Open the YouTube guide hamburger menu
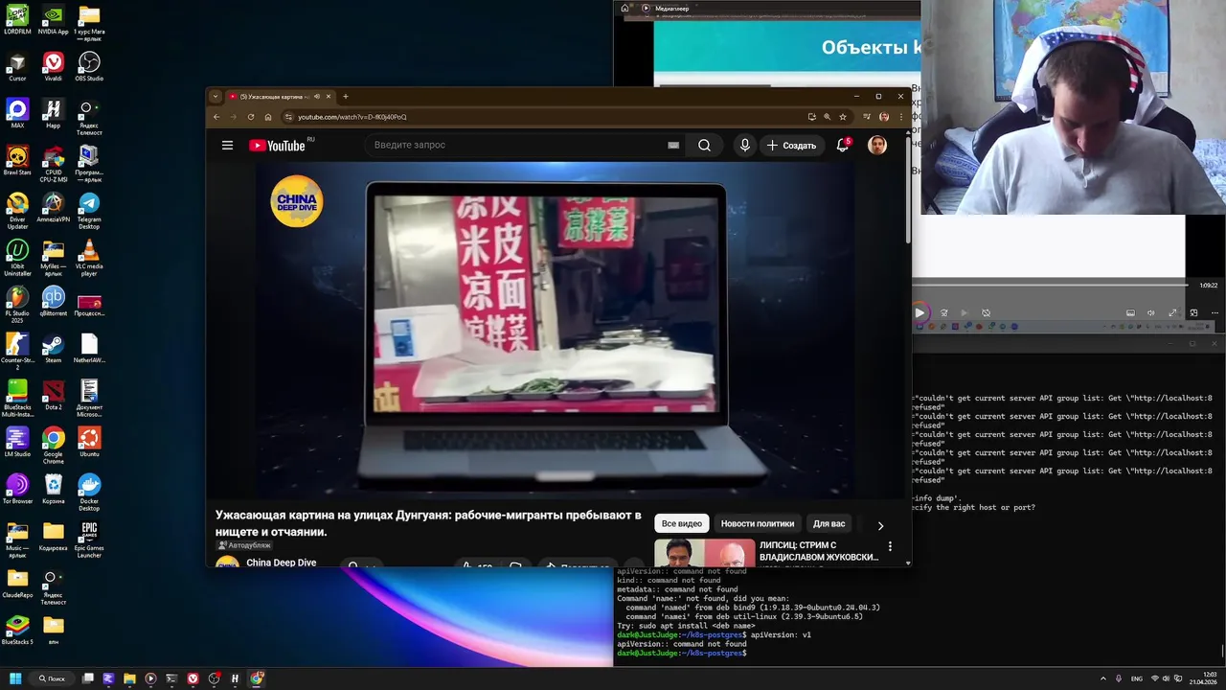The image size is (1226, 690). click(227, 146)
